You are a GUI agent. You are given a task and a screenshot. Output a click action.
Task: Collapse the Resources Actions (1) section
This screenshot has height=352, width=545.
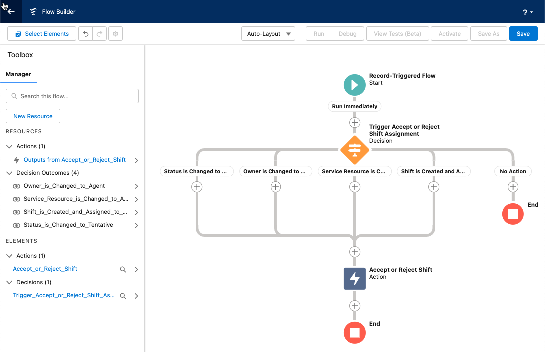tap(9, 146)
